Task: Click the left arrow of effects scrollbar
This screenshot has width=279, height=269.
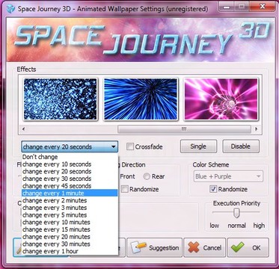Action: tap(23, 129)
